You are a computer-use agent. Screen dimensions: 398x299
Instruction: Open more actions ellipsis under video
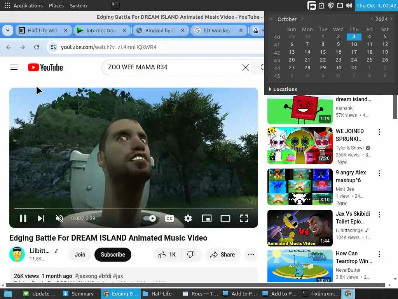tap(251, 255)
